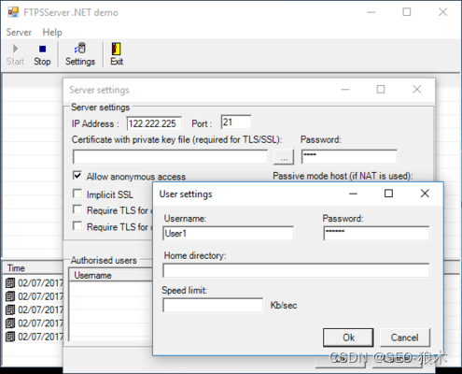Viewport: 462px width, 374px height.
Task: Click the Username column header
Action: click(110, 275)
